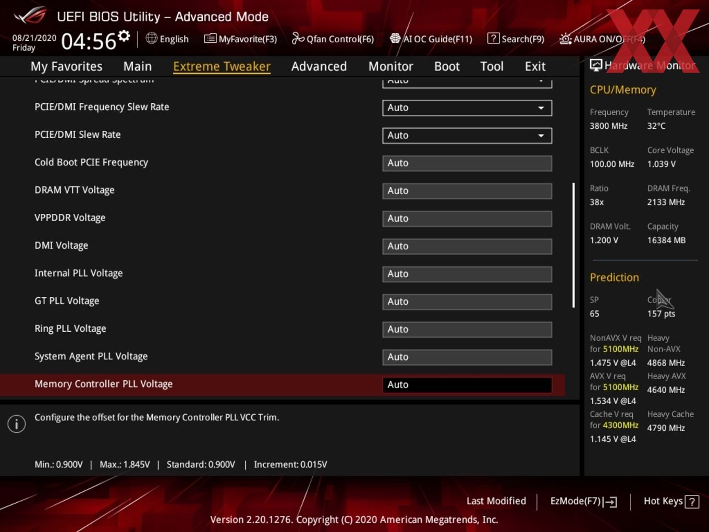
Task: Go to the Exit tab
Action: (x=535, y=66)
